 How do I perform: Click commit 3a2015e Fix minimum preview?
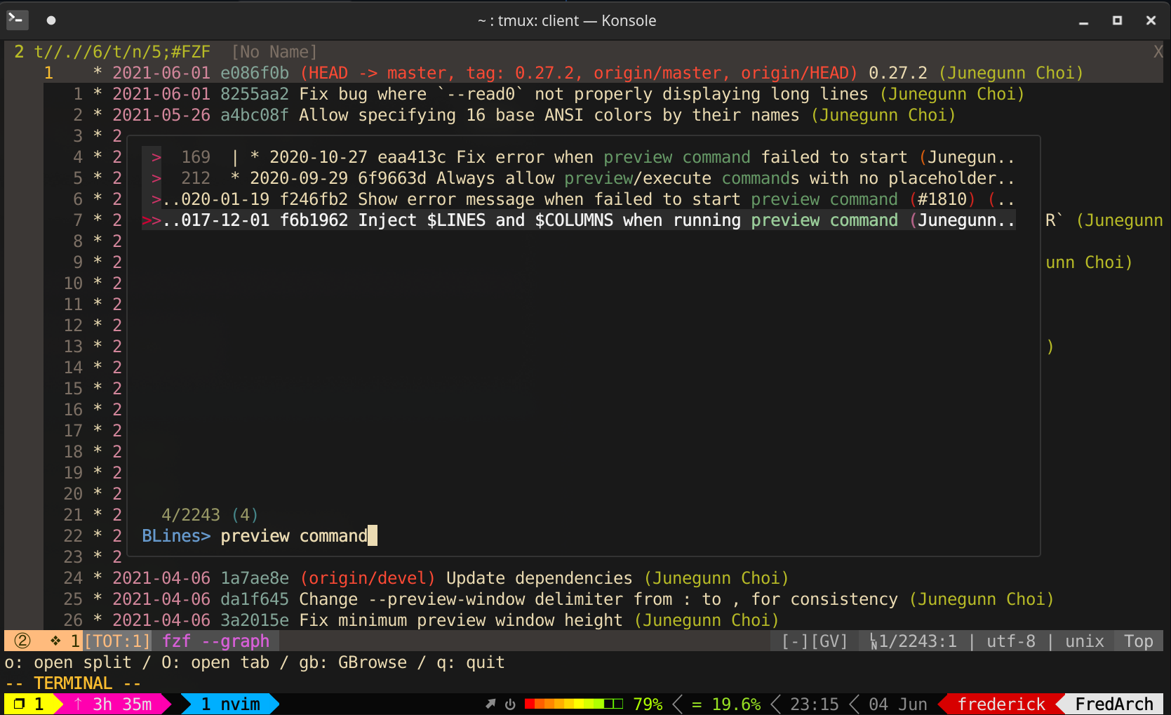(x=436, y=620)
